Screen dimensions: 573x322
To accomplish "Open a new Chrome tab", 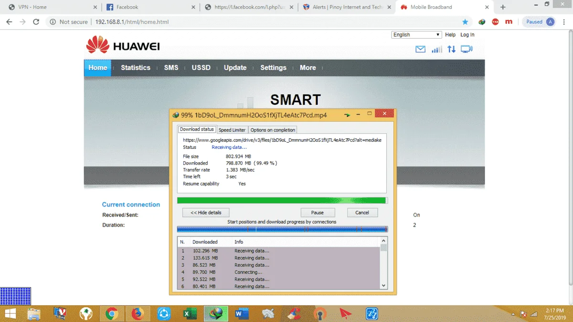I will tap(503, 7).
